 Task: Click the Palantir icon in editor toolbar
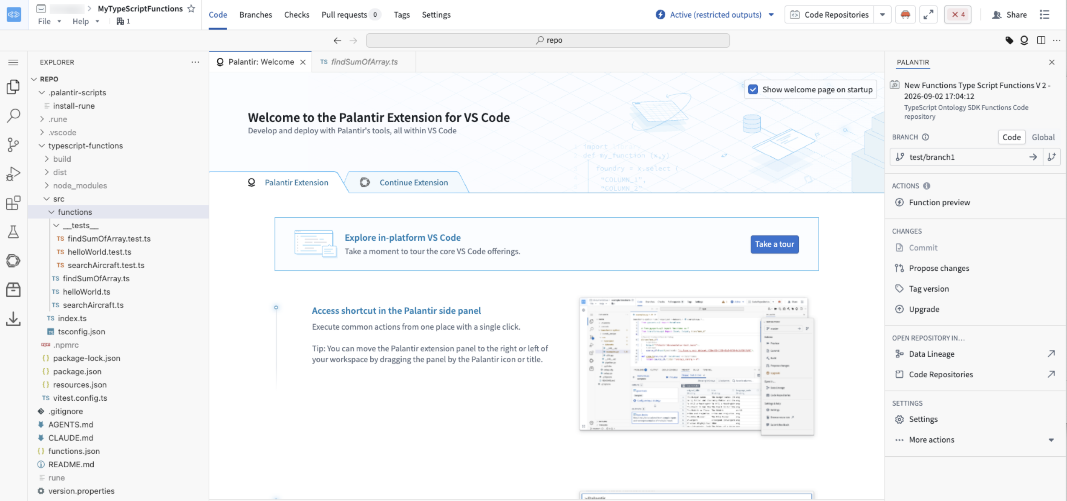point(1024,41)
